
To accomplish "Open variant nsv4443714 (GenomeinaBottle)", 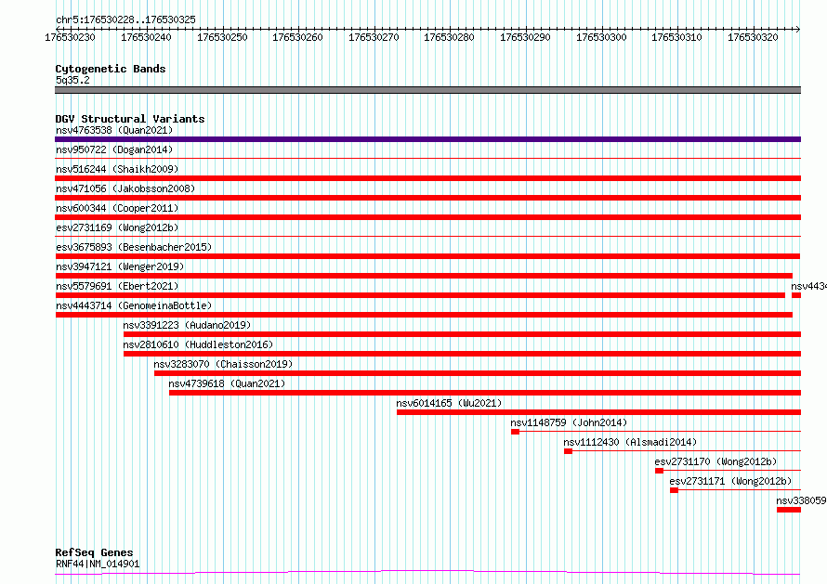I will (134, 305).
